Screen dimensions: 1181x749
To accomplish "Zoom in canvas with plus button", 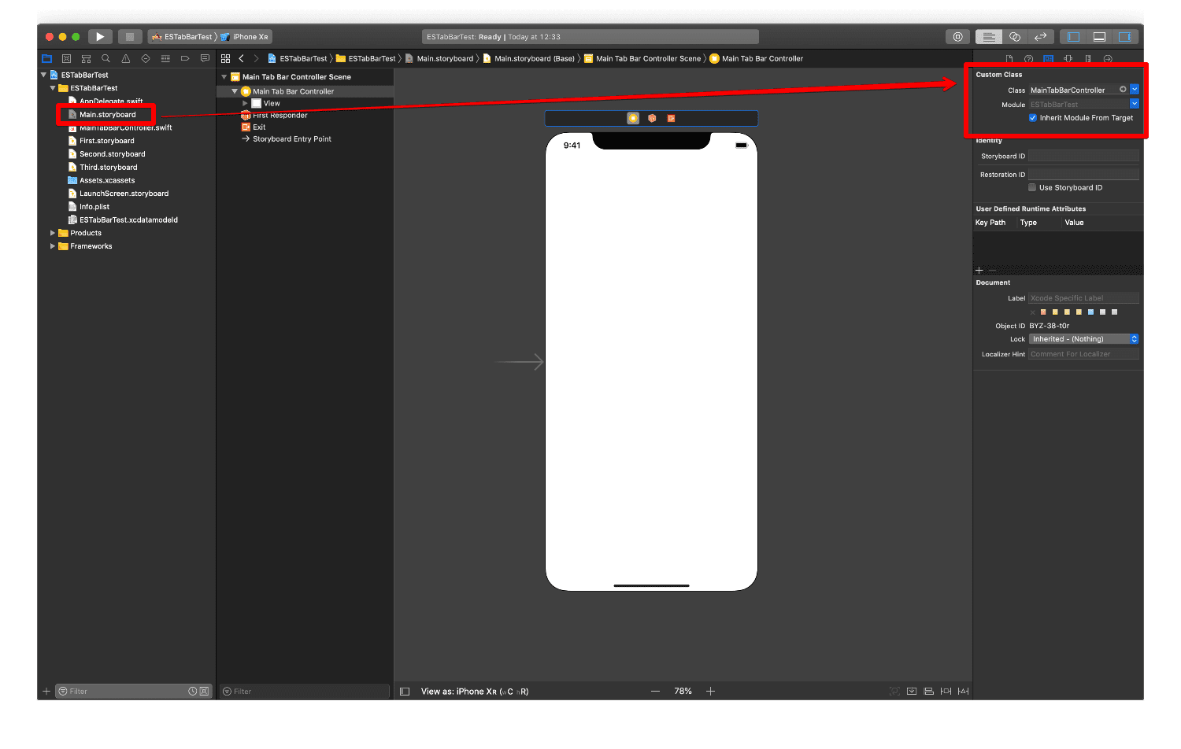I will (x=710, y=692).
